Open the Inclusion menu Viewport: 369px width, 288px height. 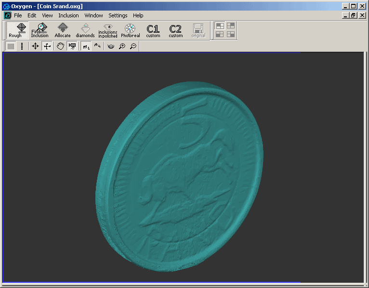pyautogui.click(x=68, y=15)
